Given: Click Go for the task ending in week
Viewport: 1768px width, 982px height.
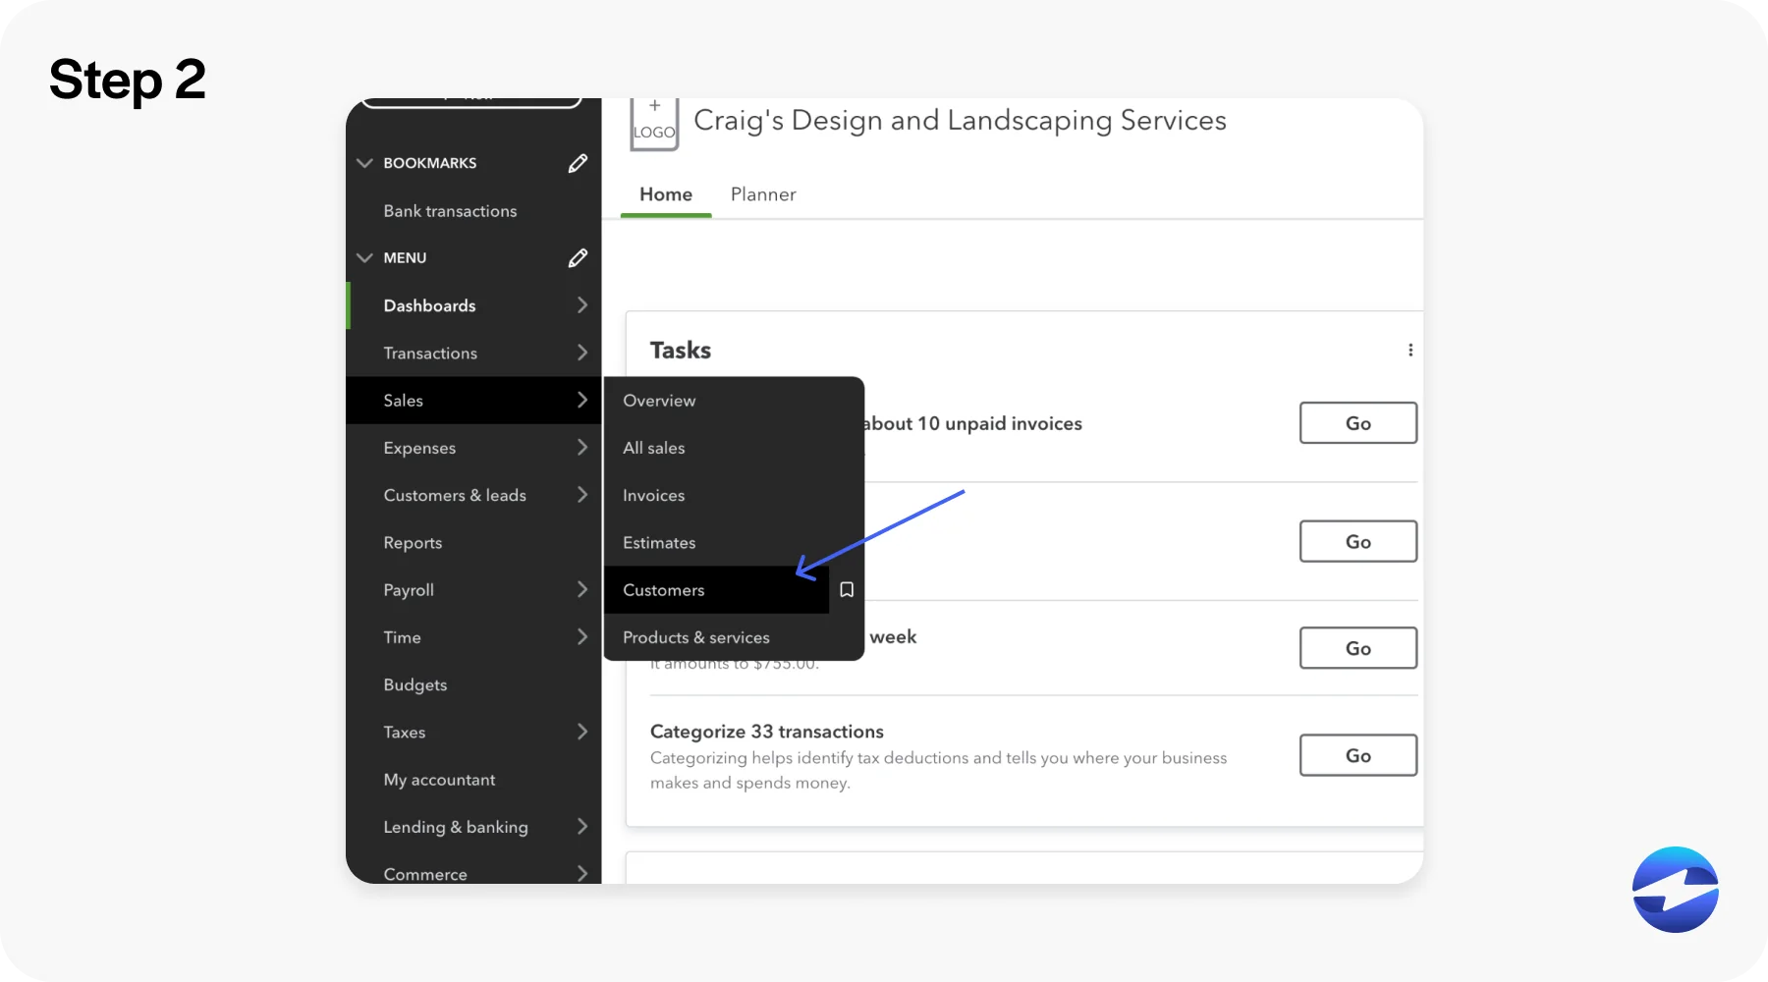Looking at the screenshot, I should (x=1358, y=648).
